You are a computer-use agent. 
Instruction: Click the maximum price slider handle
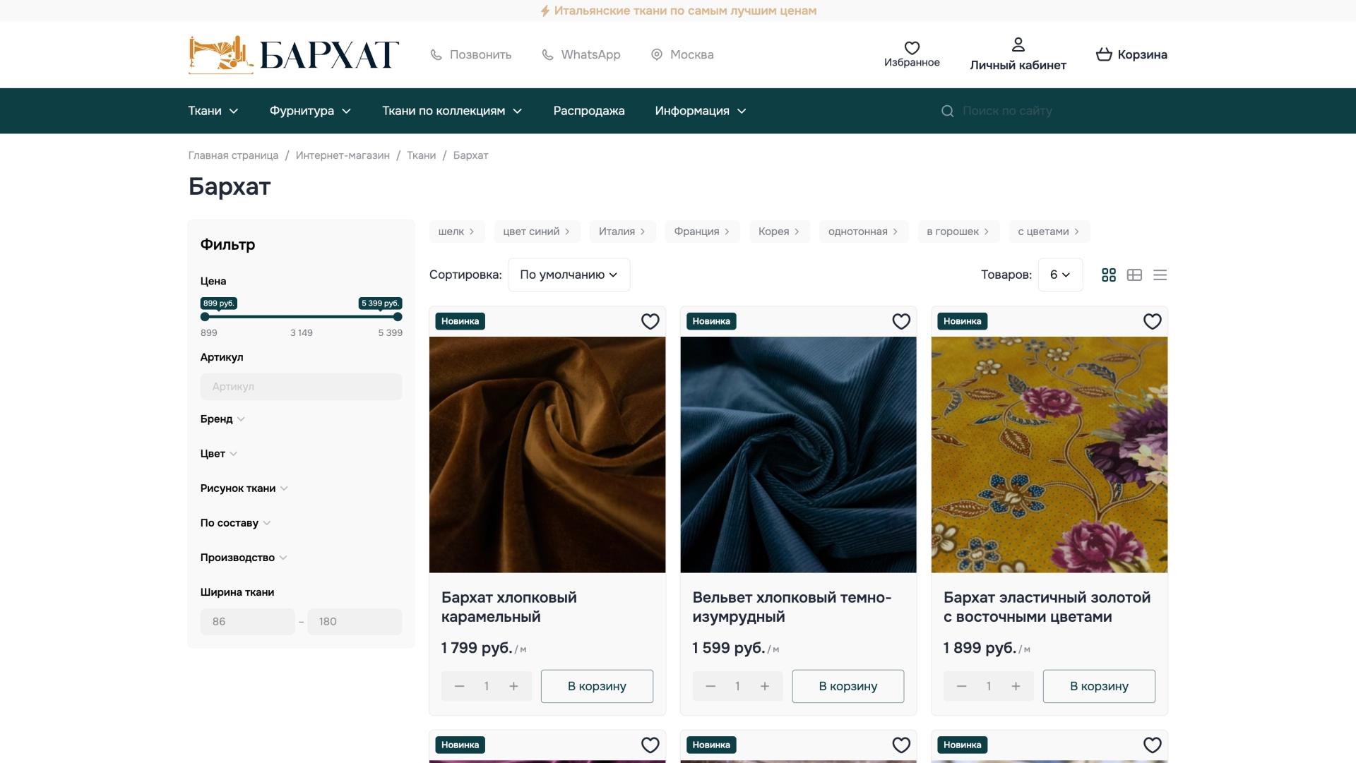point(398,317)
